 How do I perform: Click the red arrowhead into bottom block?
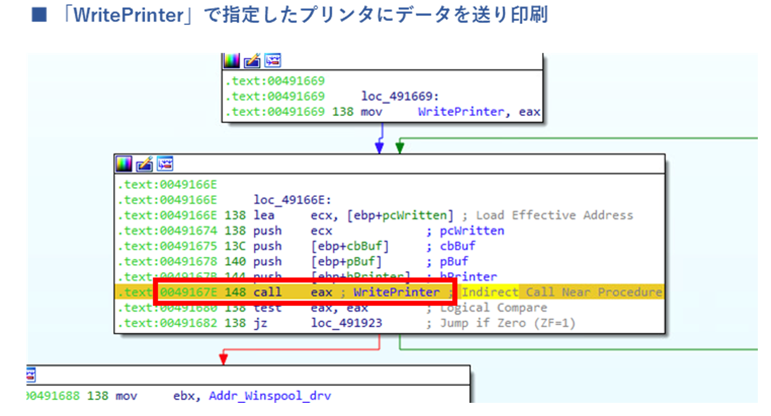point(223,359)
